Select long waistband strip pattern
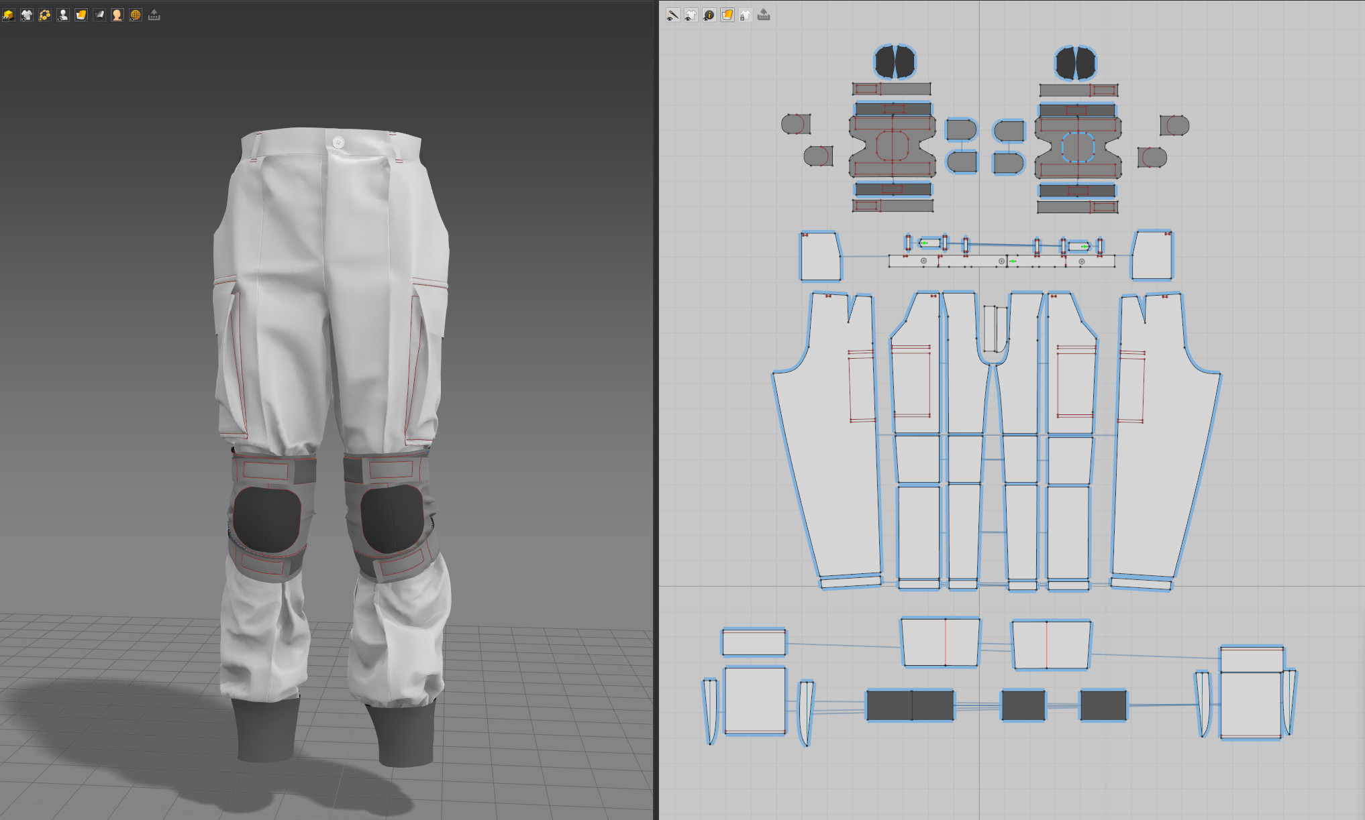 tap(1001, 261)
